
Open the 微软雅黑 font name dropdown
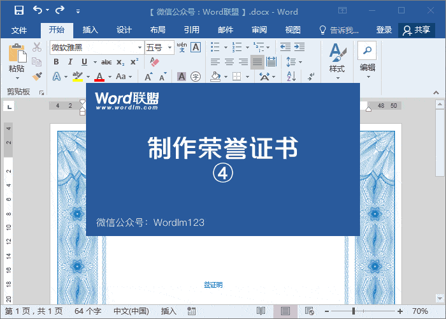[x=140, y=48]
